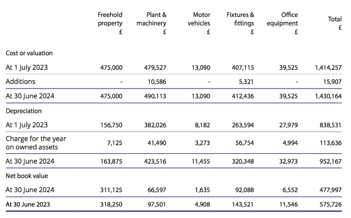This screenshot has width=351, height=218.
Task: Click the Depreciation section heading
Action: point(24,111)
